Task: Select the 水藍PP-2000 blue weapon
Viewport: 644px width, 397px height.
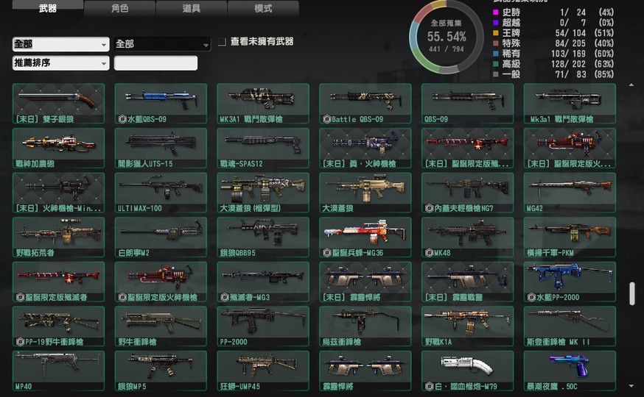Action: pyautogui.click(x=569, y=282)
